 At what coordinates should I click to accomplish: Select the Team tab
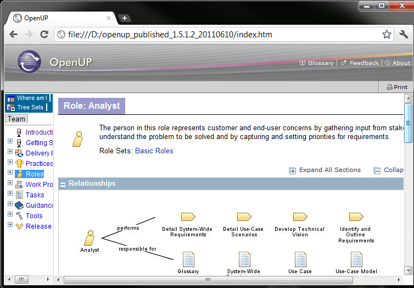click(16, 119)
